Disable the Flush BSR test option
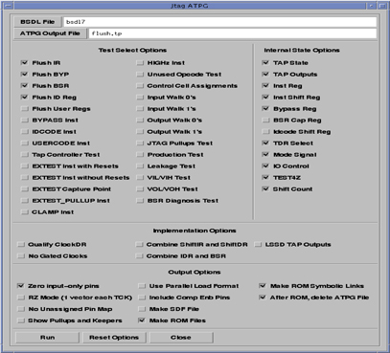This screenshot has height=353, width=390. (x=24, y=86)
